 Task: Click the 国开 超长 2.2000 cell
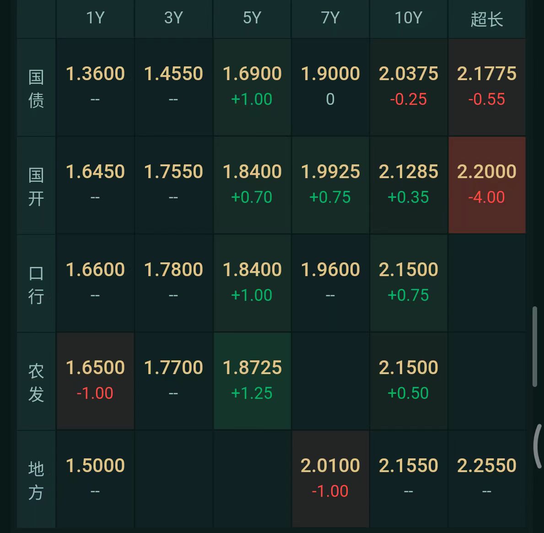(487, 185)
